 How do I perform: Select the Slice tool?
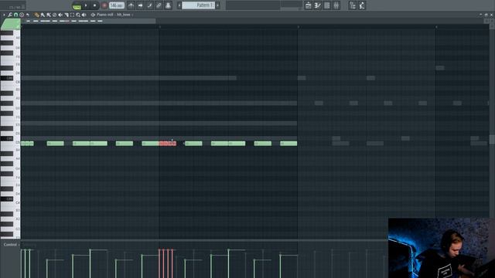(x=67, y=15)
